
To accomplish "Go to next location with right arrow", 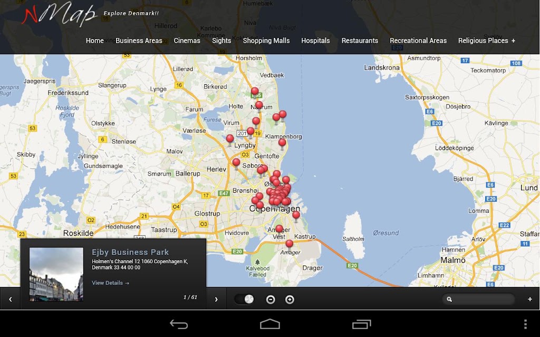I will [x=216, y=299].
